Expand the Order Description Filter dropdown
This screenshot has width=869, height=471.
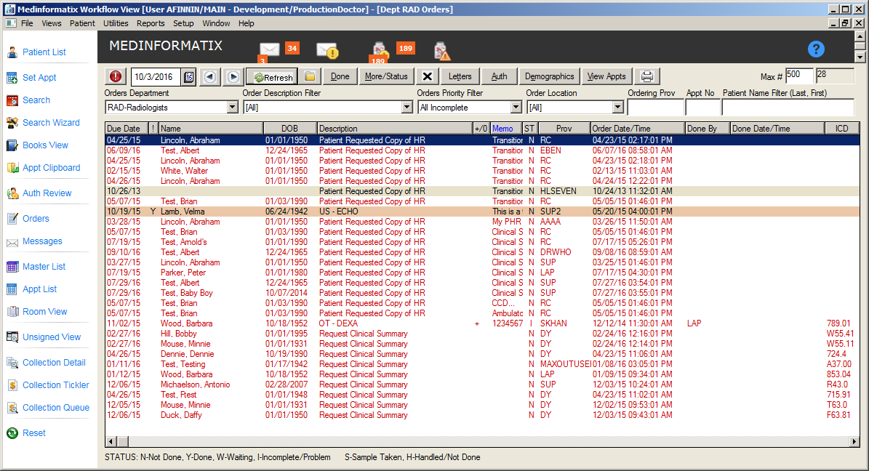407,108
